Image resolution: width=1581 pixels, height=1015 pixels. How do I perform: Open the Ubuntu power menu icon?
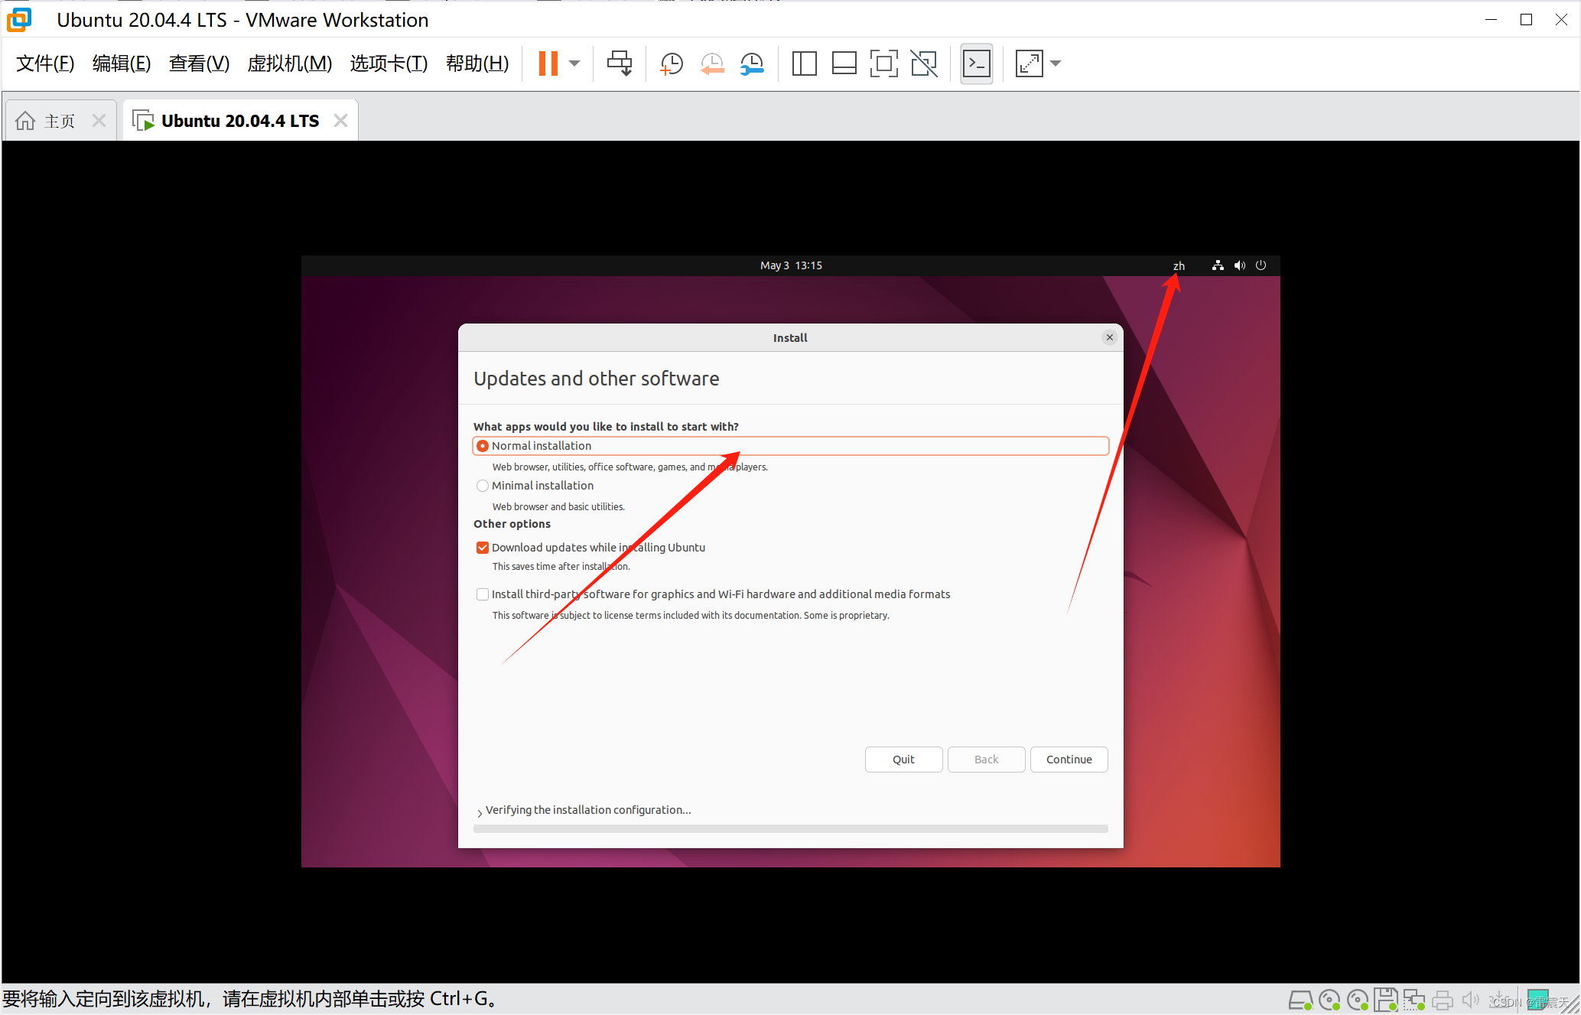click(1261, 265)
